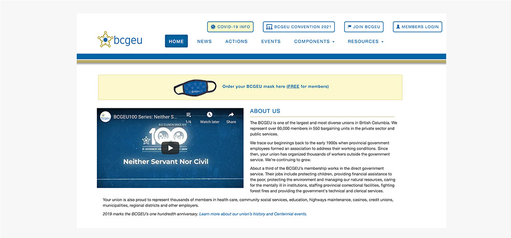Open the Events menu item

[271, 41]
